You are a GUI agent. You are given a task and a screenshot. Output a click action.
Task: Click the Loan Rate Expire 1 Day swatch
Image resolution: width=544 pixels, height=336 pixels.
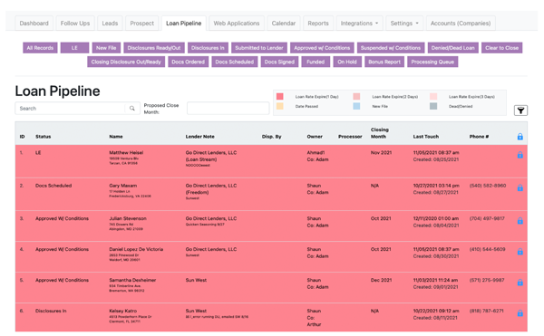click(279, 96)
